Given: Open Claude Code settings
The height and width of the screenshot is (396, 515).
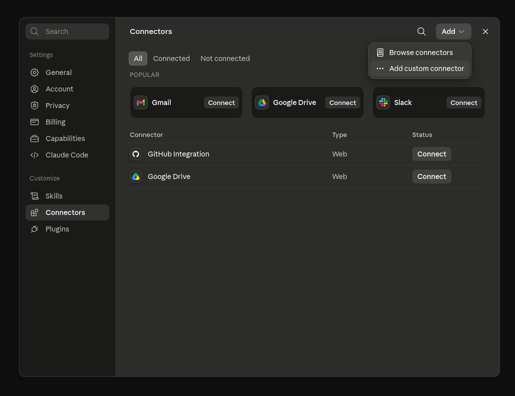Looking at the screenshot, I should [x=67, y=155].
